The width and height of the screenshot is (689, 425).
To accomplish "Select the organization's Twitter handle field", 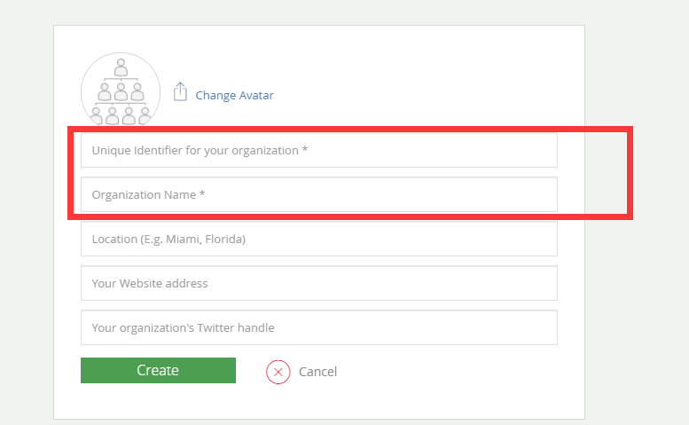I will coord(318,327).
